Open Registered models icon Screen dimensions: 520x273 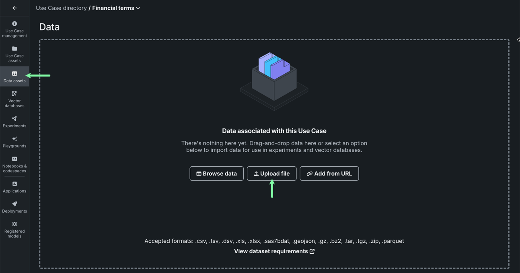[14, 224]
